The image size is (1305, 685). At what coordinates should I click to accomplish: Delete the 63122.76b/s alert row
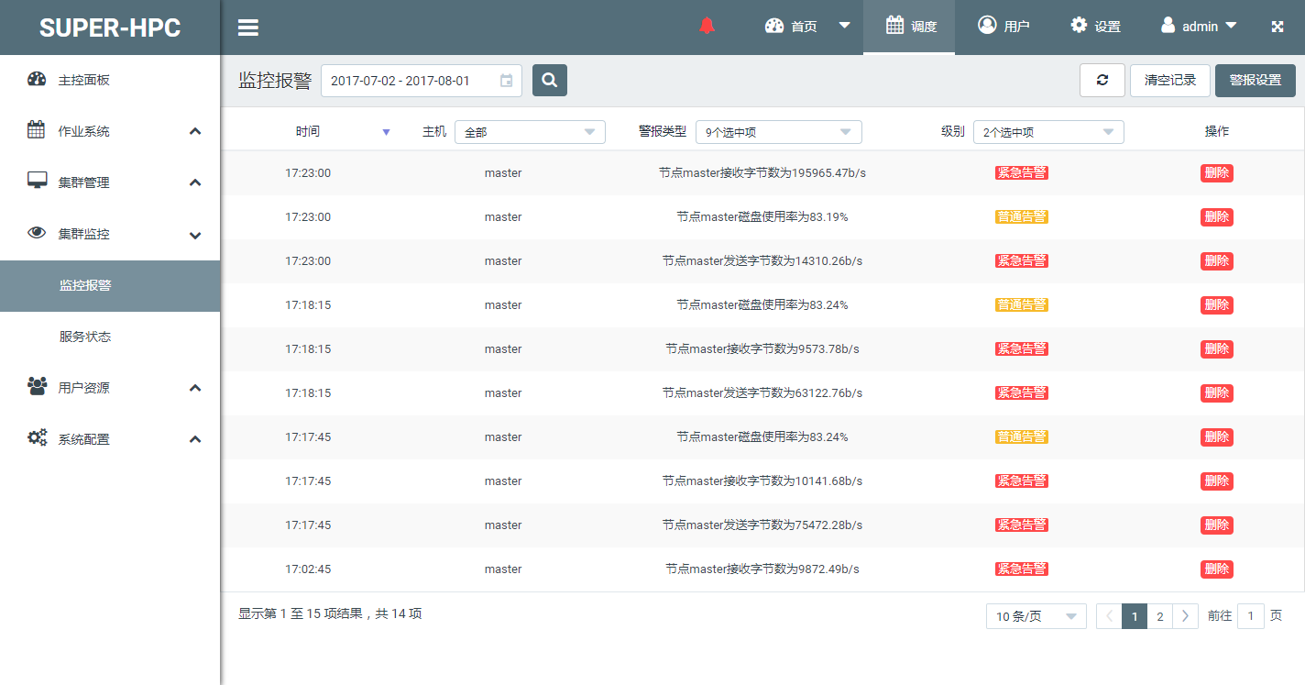pyautogui.click(x=1217, y=392)
